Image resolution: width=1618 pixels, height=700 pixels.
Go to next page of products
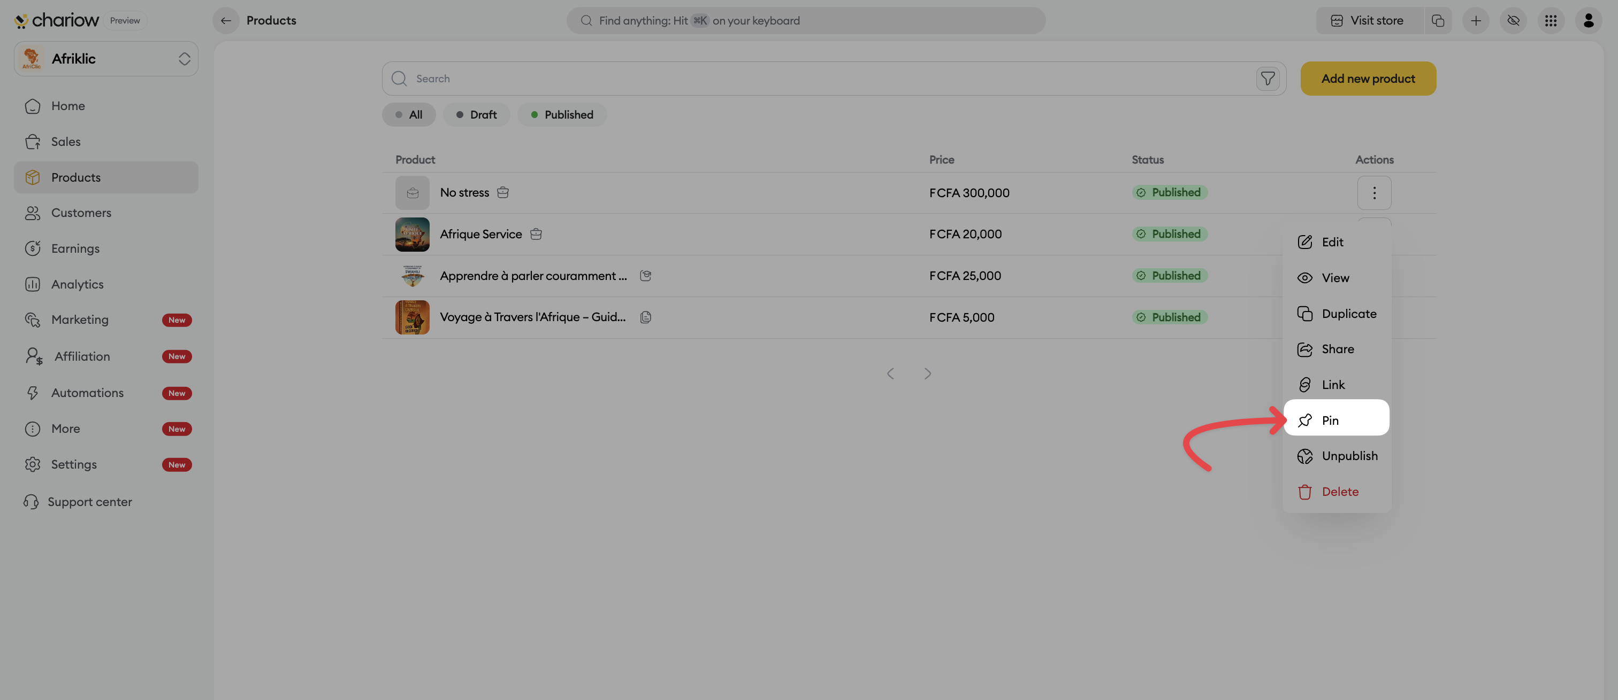coord(927,374)
